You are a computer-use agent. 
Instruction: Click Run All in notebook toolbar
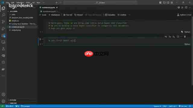(x=68, y=15)
